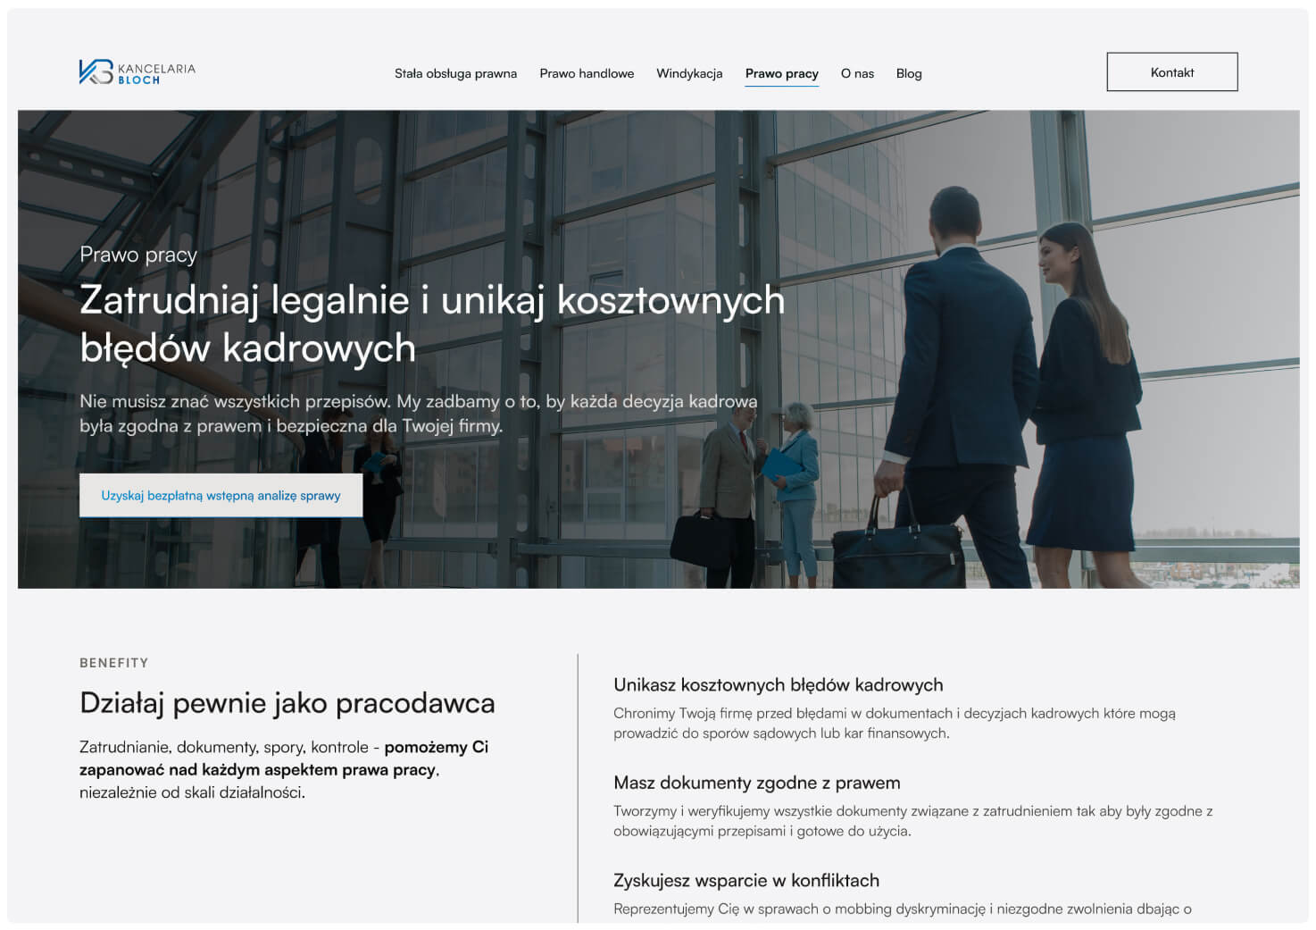
Task: Click the BENEFITY section label
Action: coord(114,663)
